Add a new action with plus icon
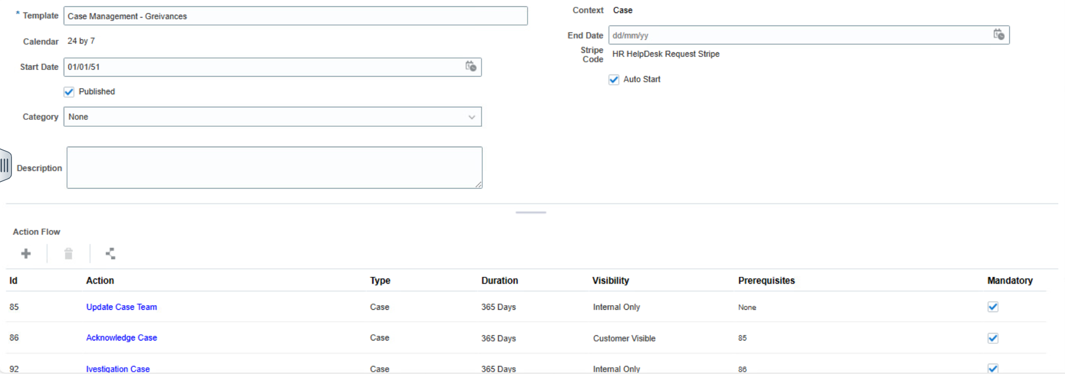Viewport: 1065px width, 374px height. (26, 254)
